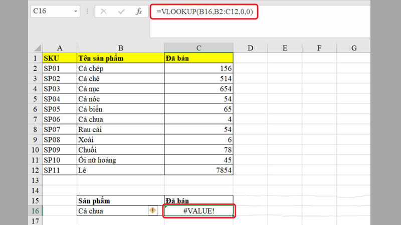Click the Rau cải cell
401x225 pixels.
120,129
